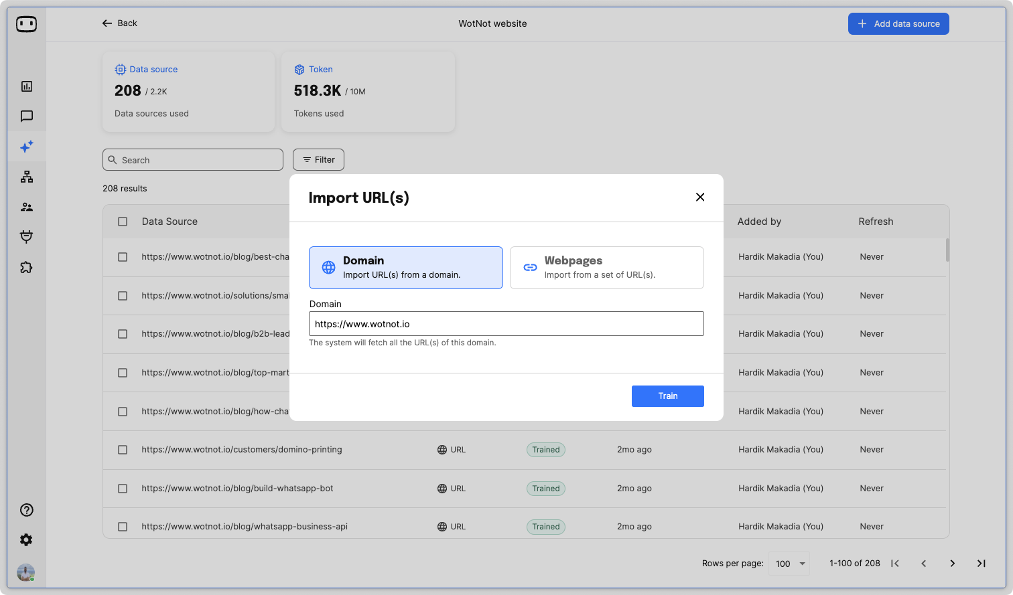Open the chat conversations sidebar icon
Screen dimensions: 1013x595
(27, 116)
